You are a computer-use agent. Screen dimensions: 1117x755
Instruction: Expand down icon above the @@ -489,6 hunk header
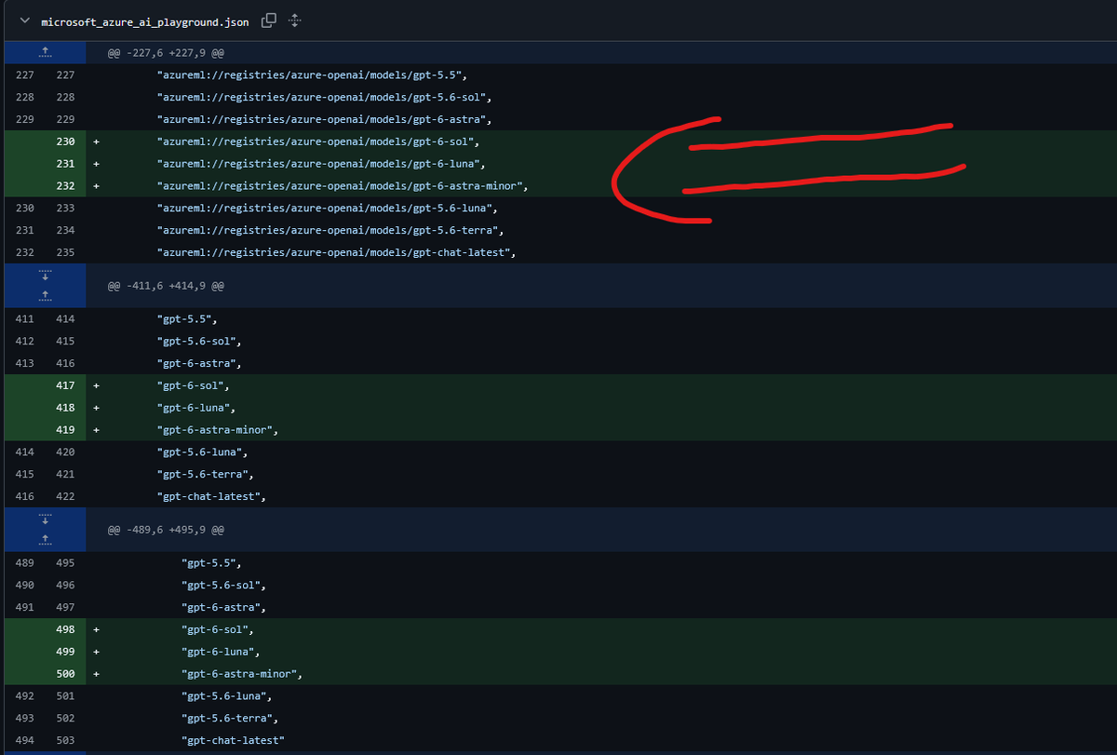click(45, 519)
